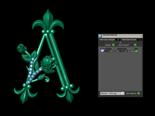Click the Total Gem Count value field

coord(139,40)
